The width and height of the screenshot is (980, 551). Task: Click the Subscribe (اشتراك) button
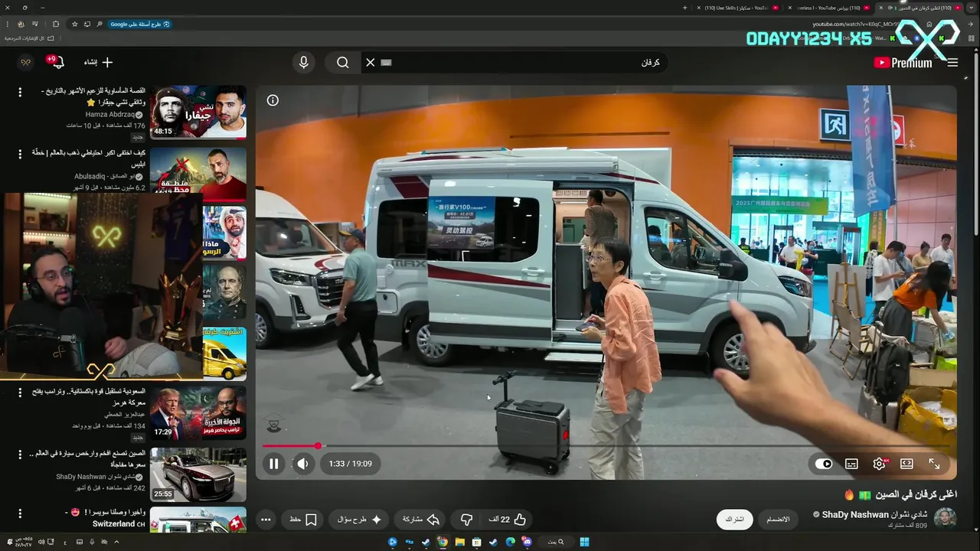[734, 520]
